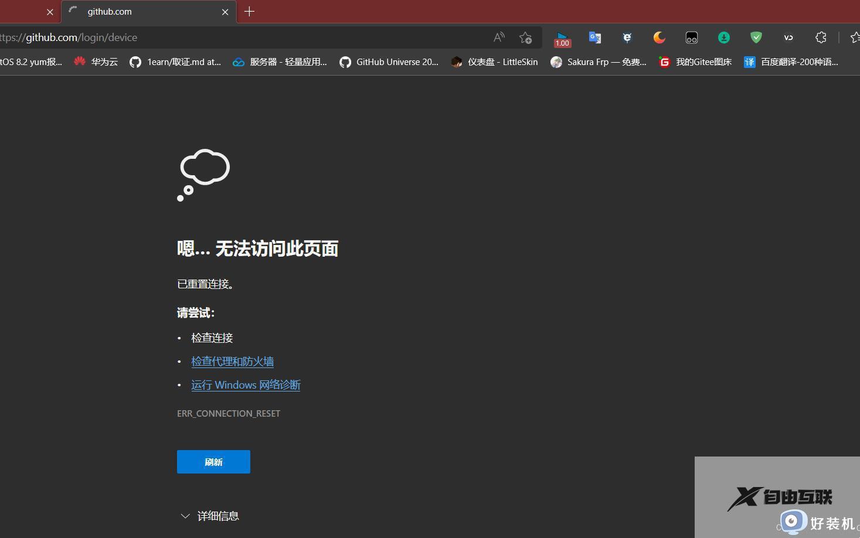Open the browser Extensions puzzle-piece menu
860x538 pixels.
[x=820, y=37]
